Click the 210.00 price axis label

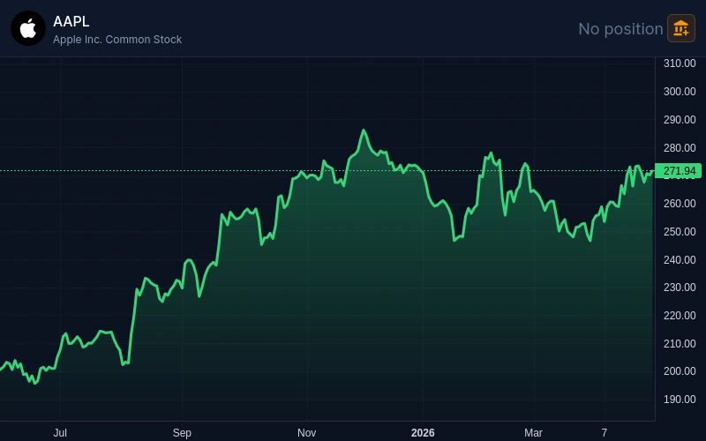[x=680, y=344]
